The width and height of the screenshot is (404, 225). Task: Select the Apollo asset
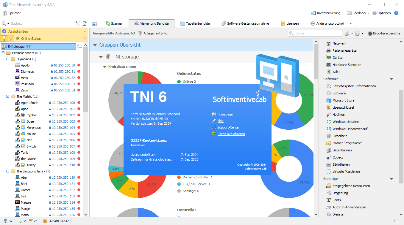[25, 65]
